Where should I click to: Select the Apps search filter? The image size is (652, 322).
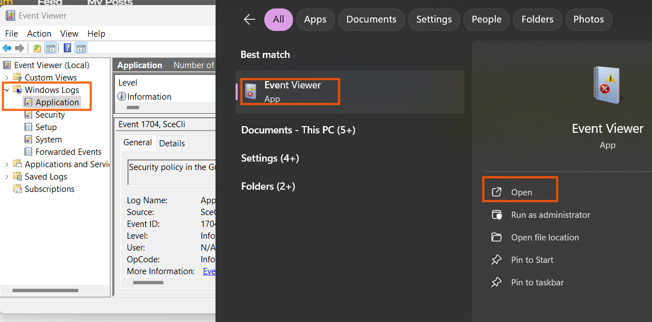[315, 20]
